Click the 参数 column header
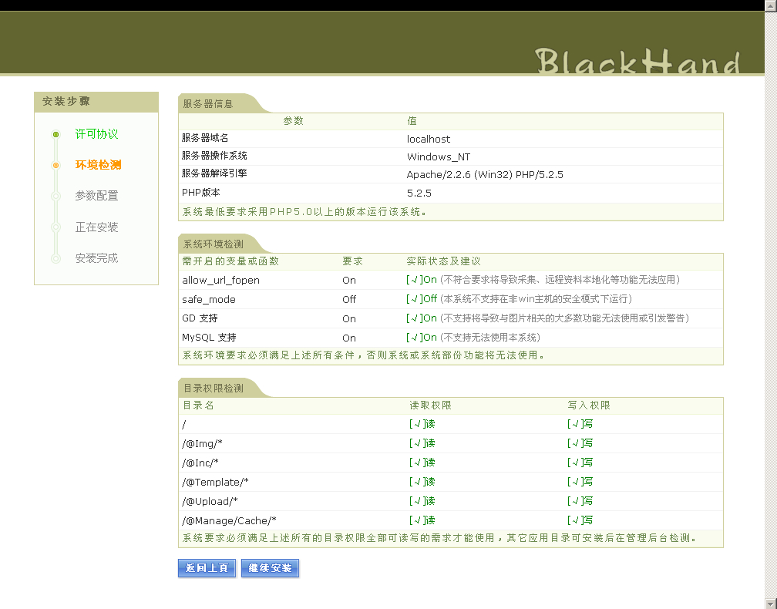777x609 pixels. pos(294,121)
